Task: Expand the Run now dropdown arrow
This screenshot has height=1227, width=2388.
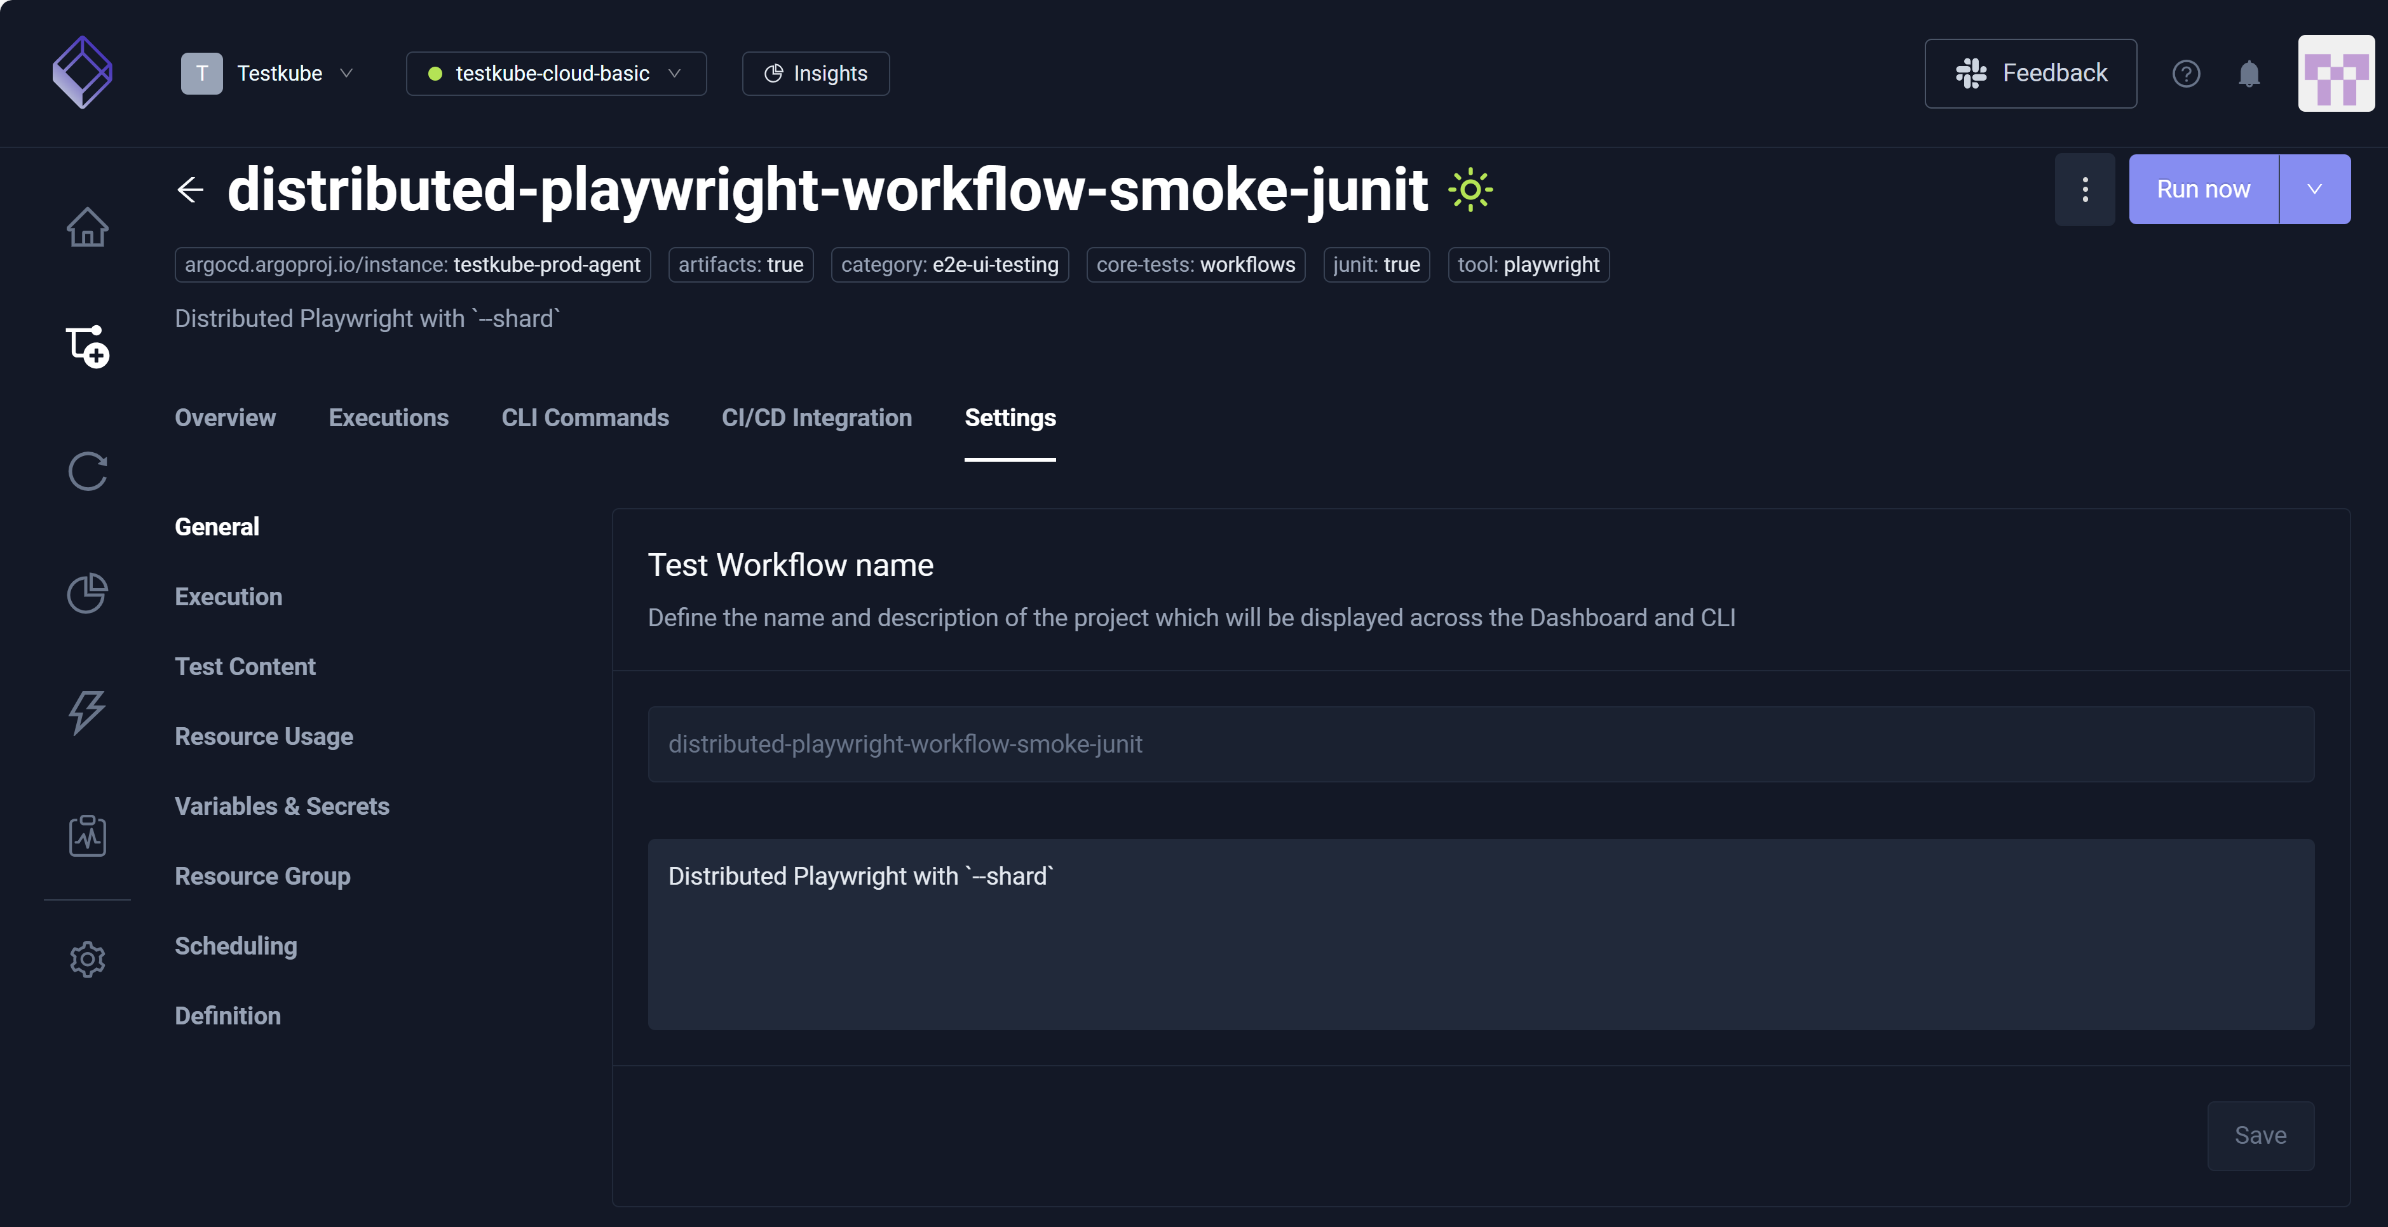Action: (x=2314, y=189)
